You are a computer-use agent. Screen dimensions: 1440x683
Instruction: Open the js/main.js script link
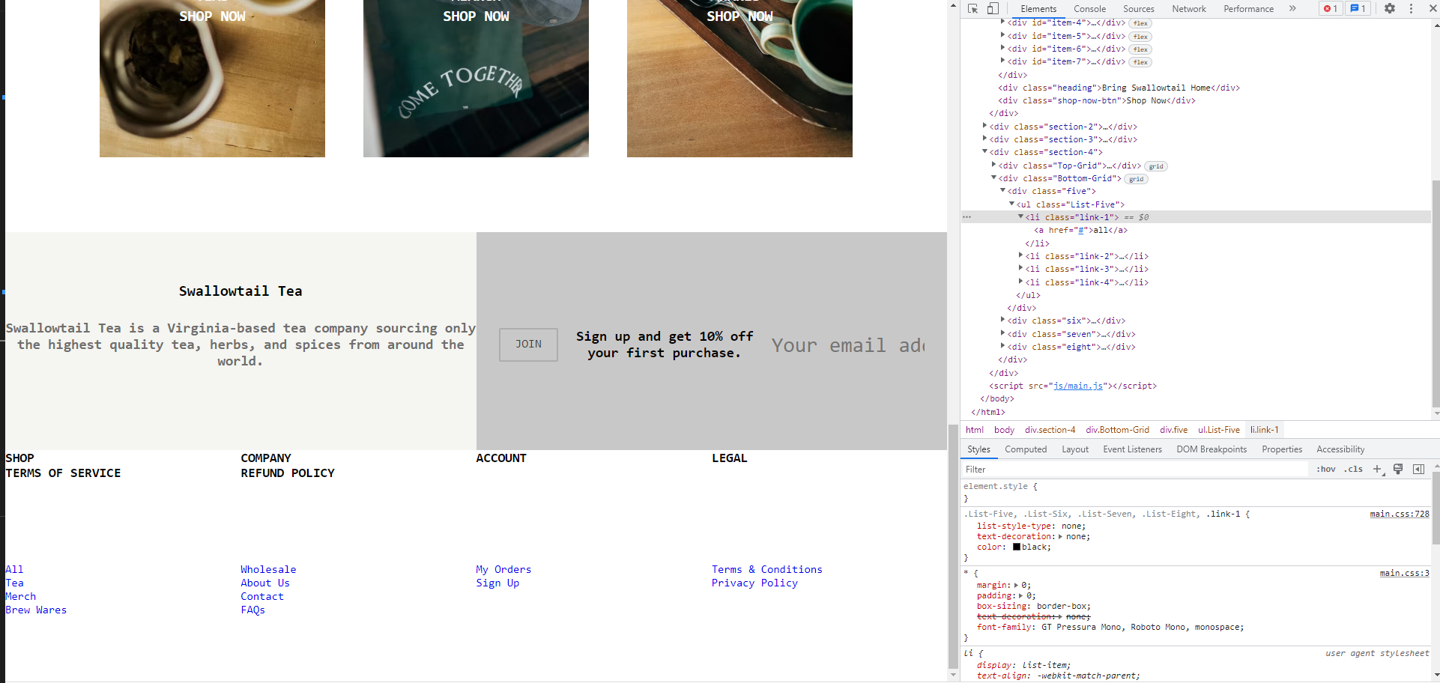(x=1078, y=386)
